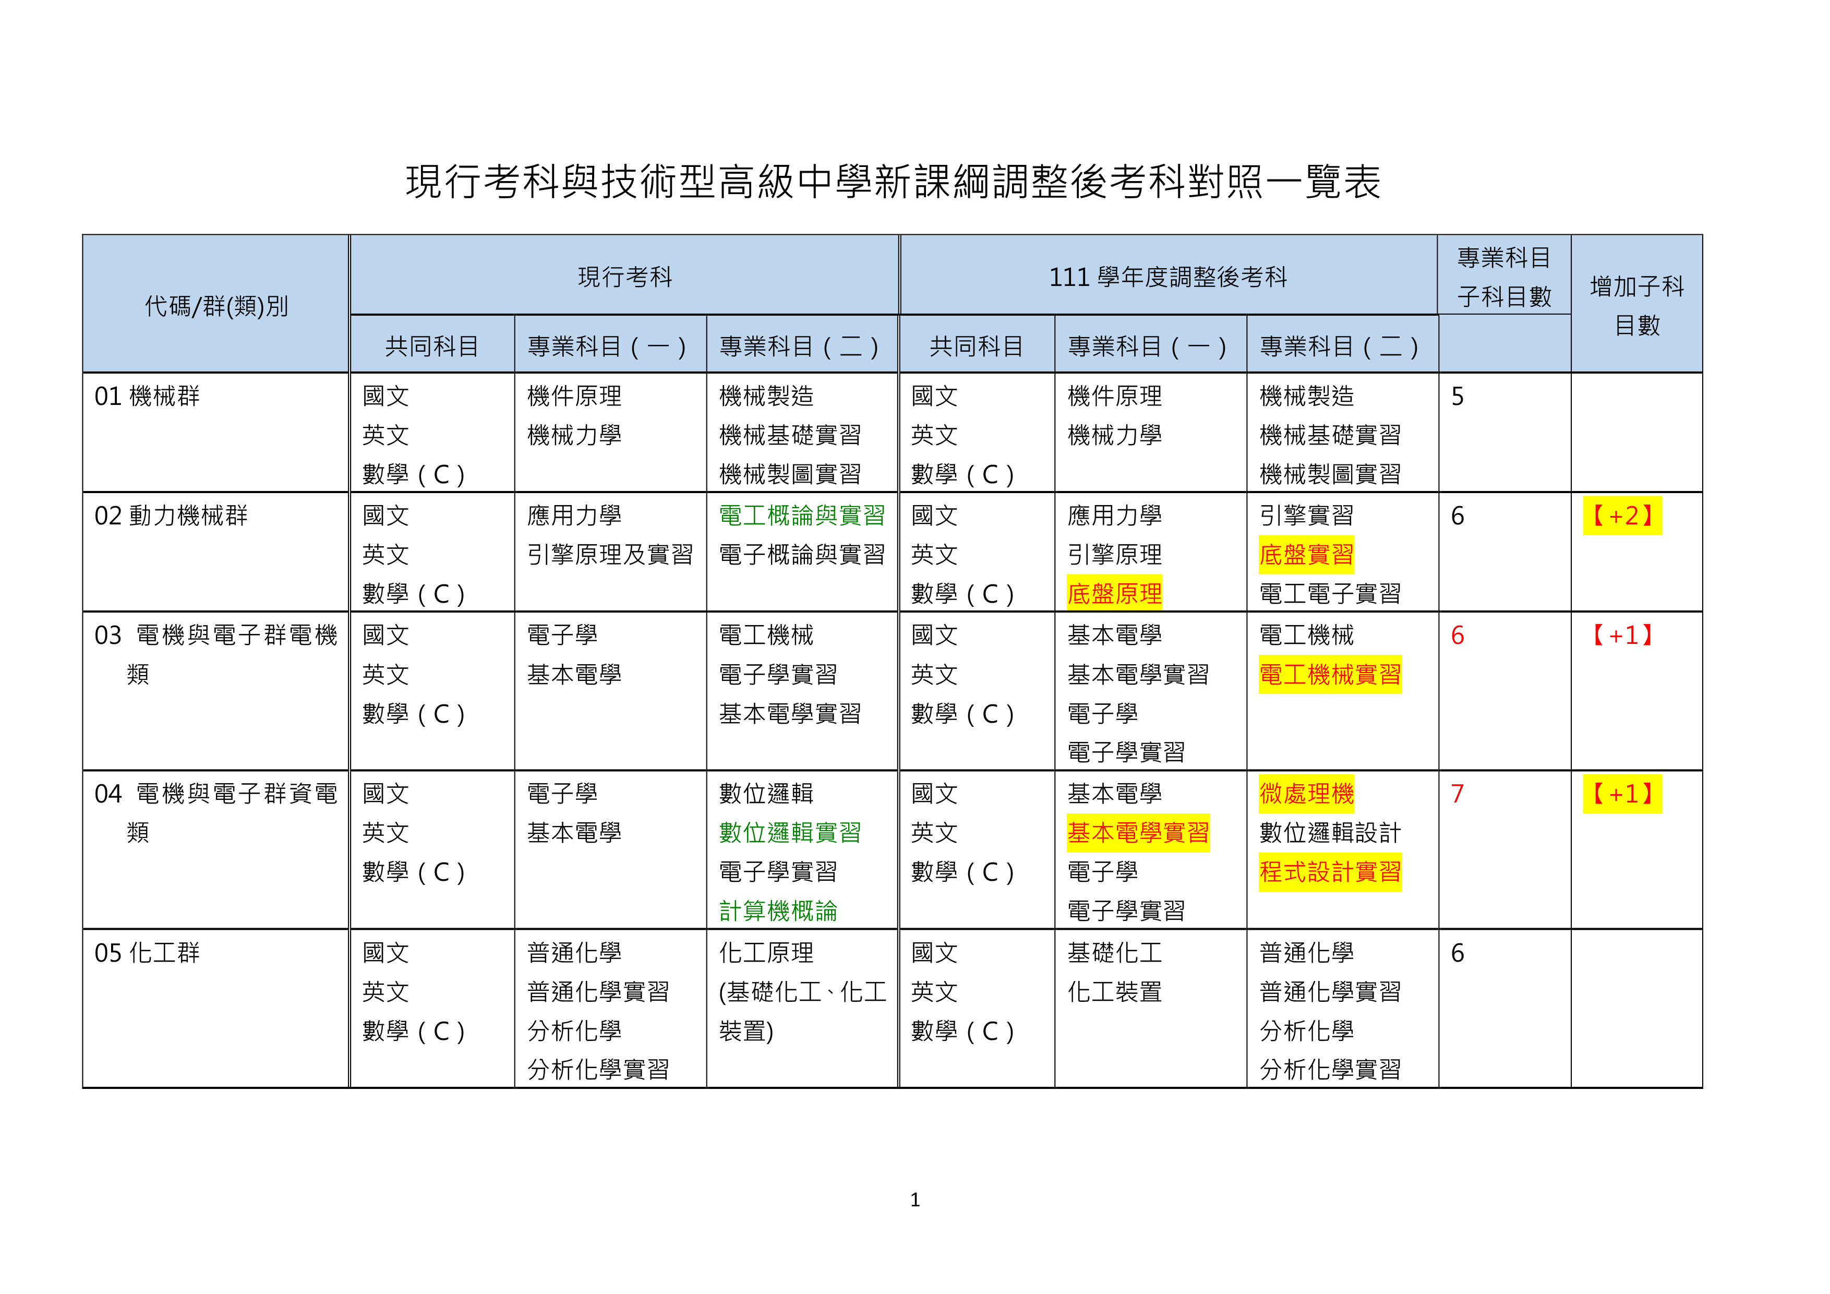Click the 增加子科目數 header cell
Viewport: 1830px width, 1294px height.
tap(1636, 305)
